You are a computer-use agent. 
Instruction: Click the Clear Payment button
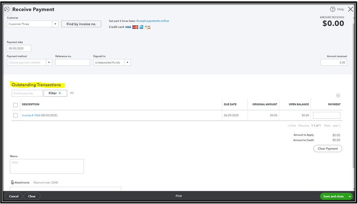tap(328, 149)
